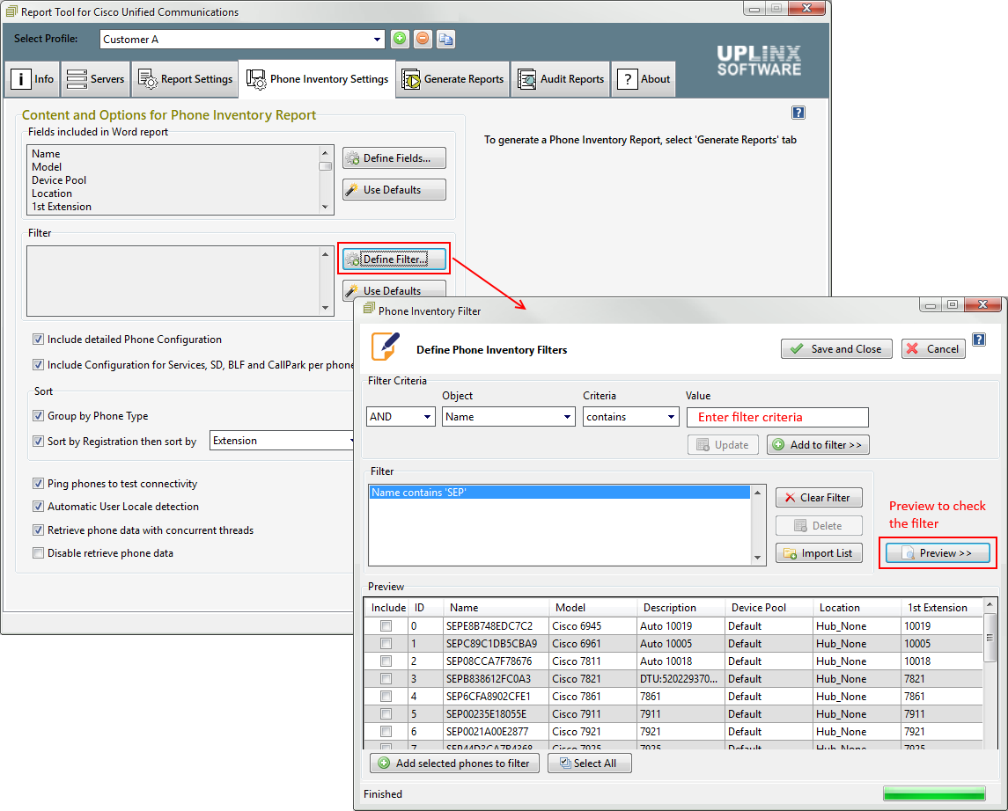Click the Preview button
Viewport: 1008px width, 811px height.
[x=938, y=553]
